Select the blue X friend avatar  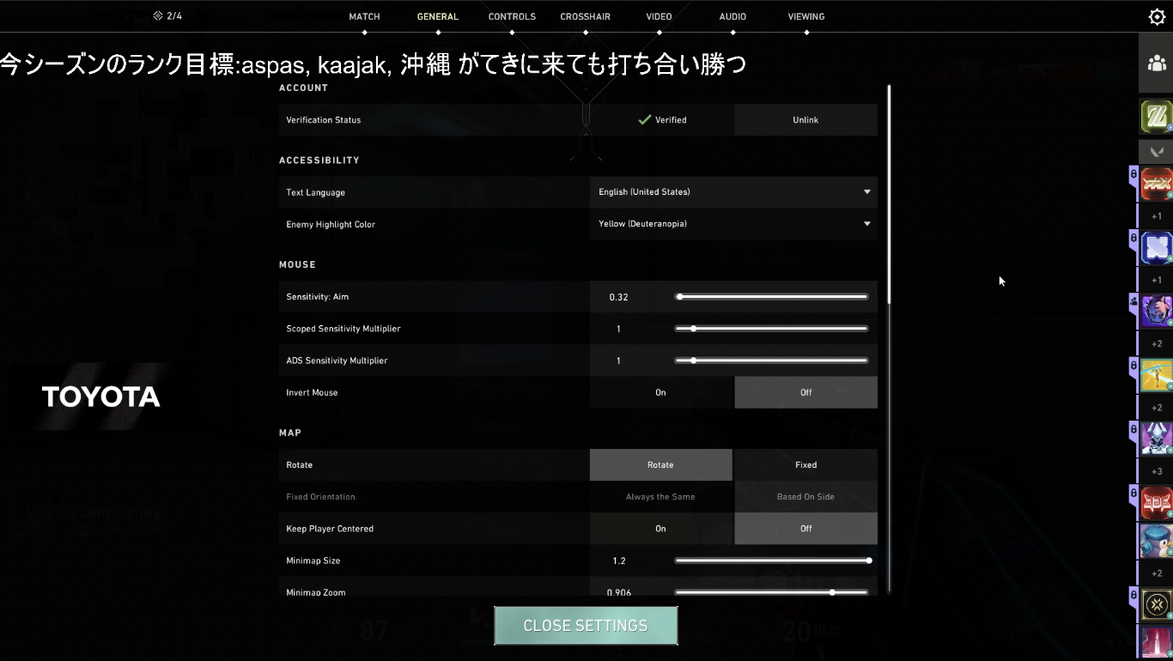[x=1157, y=248]
